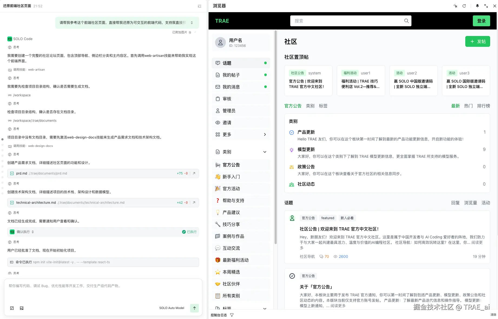The height and width of the screenshot is (319, 498).
Task: Select the 排行榜 sort tab
Action: tap(484, 106)
